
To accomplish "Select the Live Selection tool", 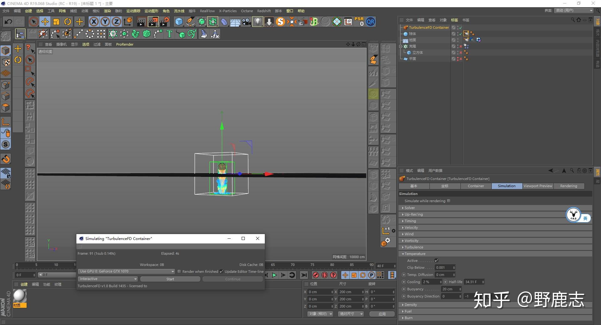I will tap(33, 22).
